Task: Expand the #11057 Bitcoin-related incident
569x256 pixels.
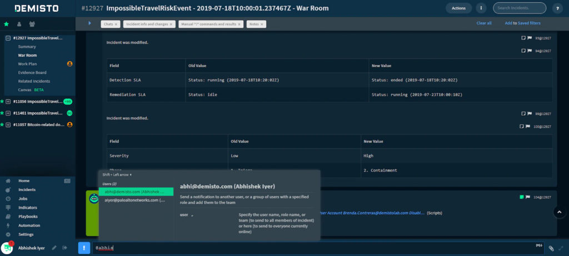Action: (x=8, y=125)
